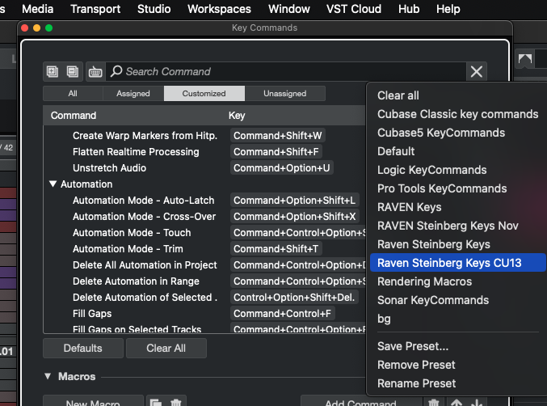Switch to the Assigned filter tab
The image size is (547, 406).
tap(133, 94)
